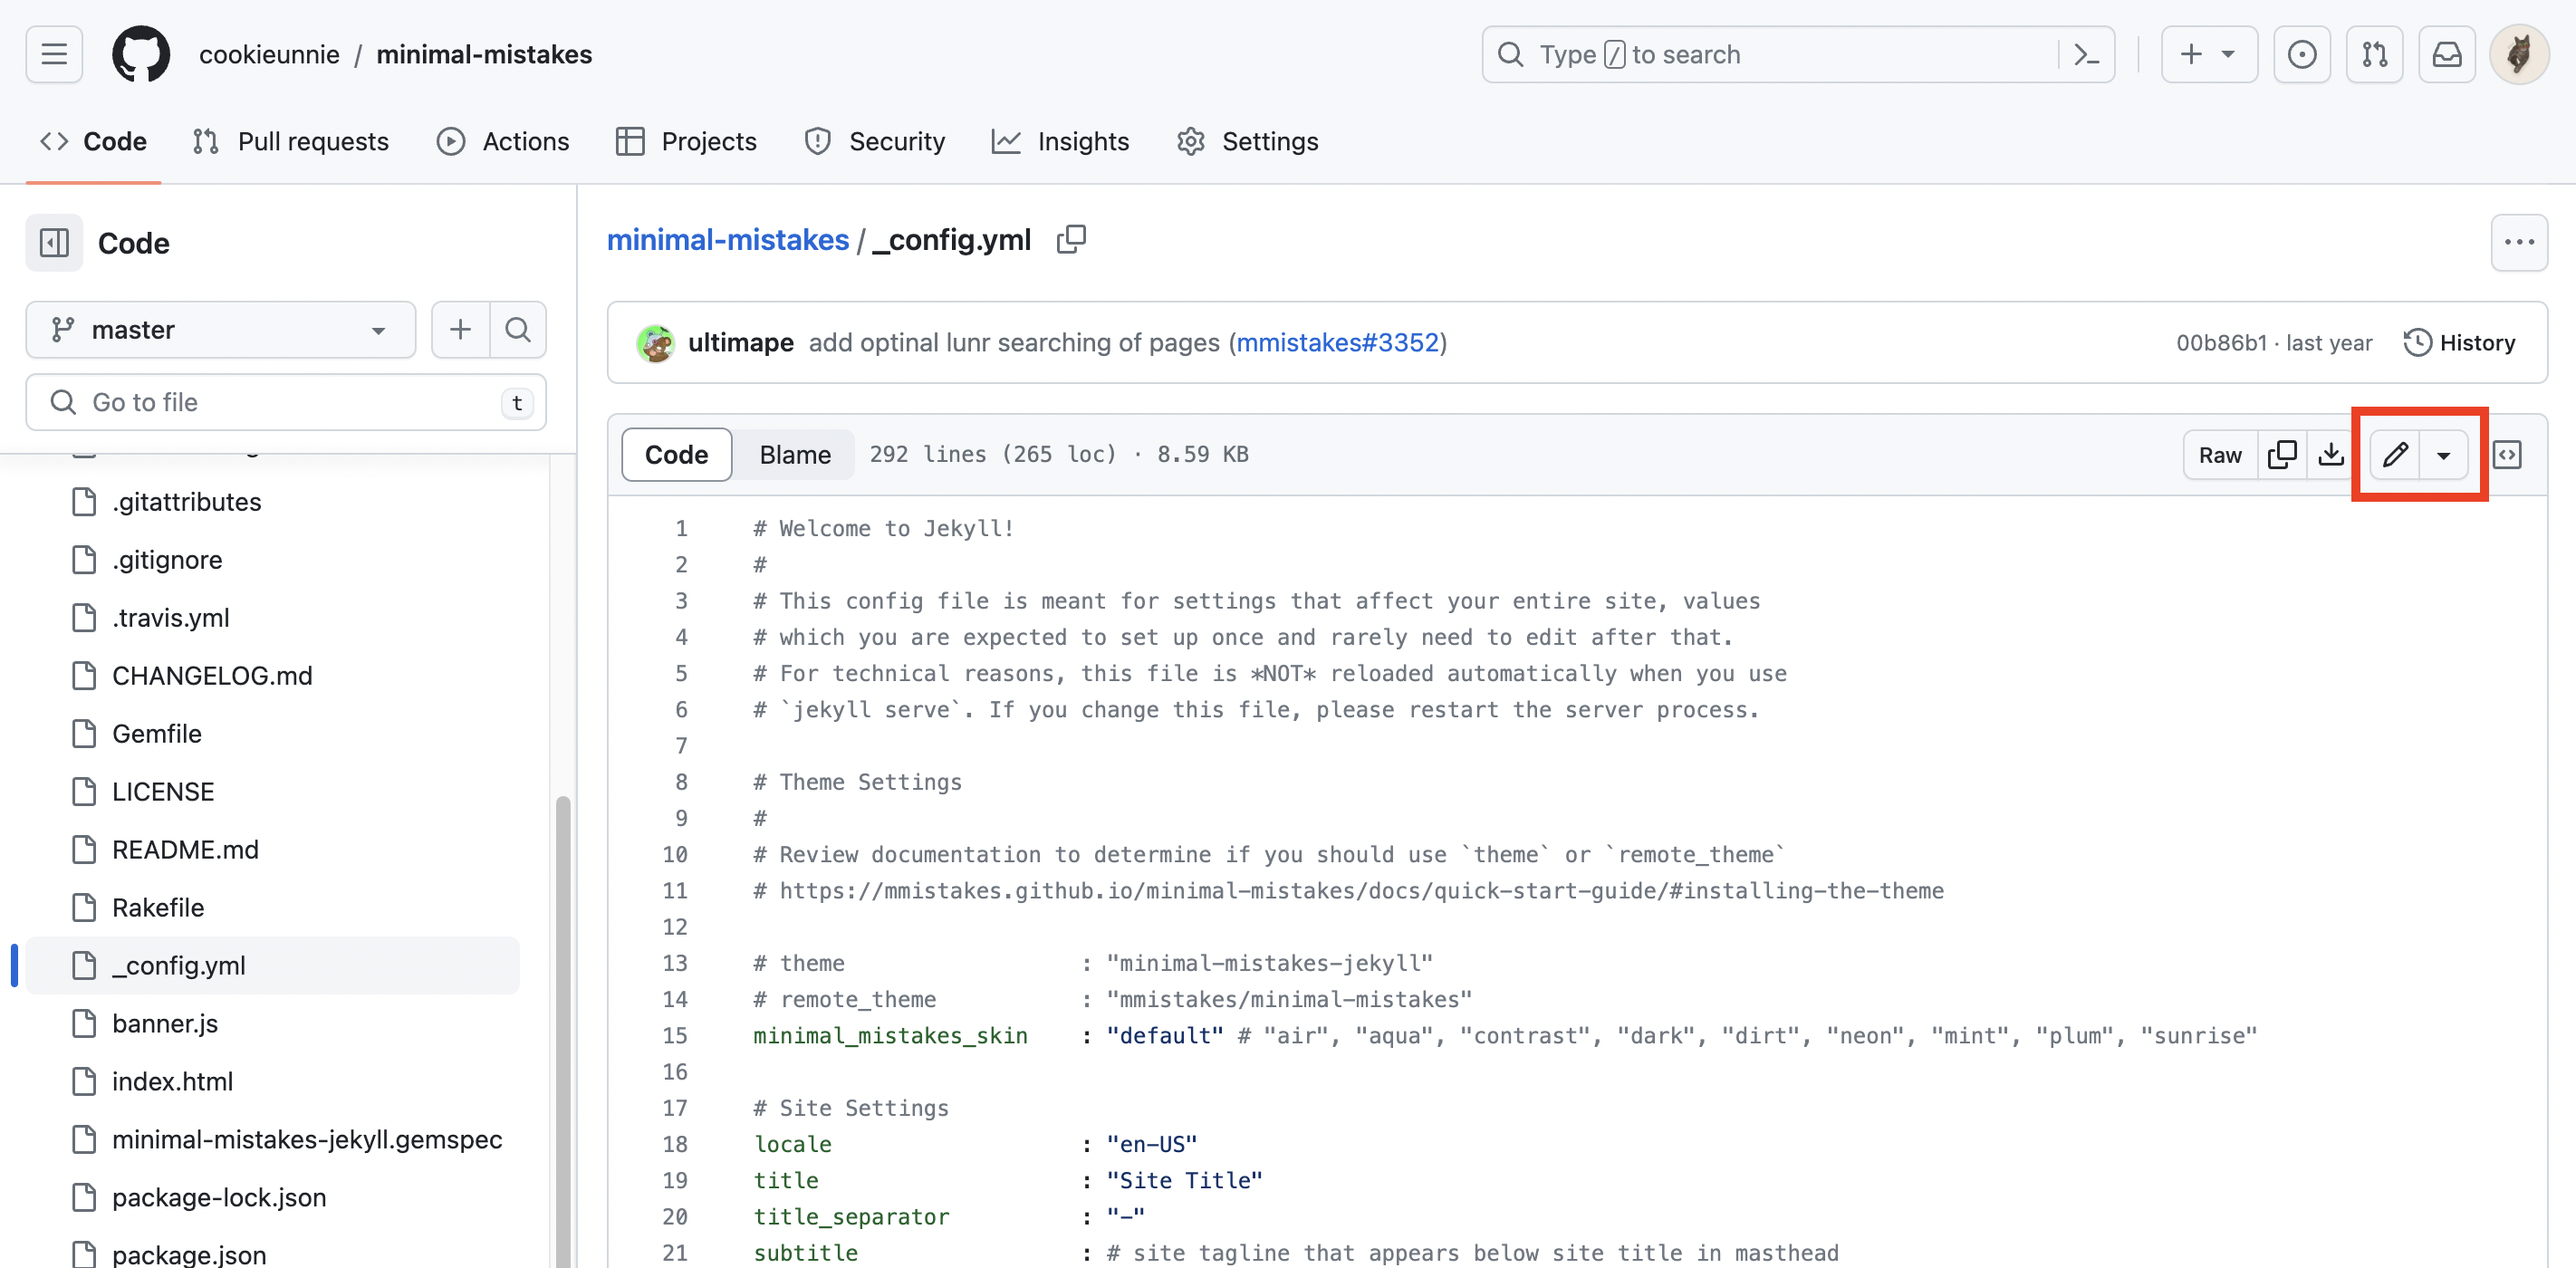Open the user avatar menu
The width and height of the screenshot is (2576, 1268).
pos(2519,54)
